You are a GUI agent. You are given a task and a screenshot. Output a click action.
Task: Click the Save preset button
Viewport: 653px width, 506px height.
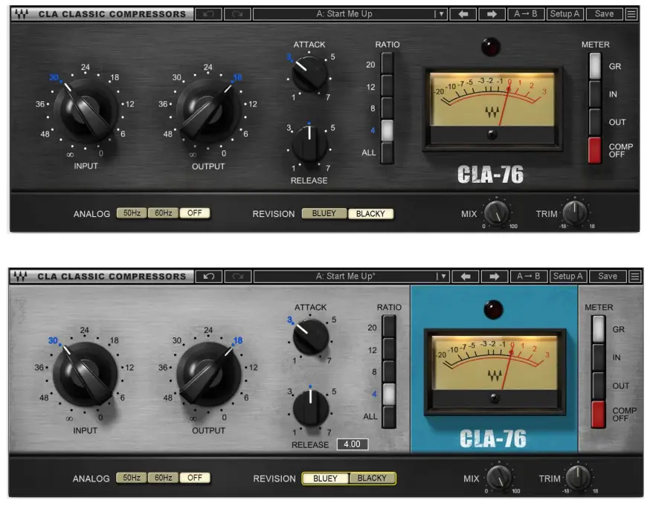604,13
